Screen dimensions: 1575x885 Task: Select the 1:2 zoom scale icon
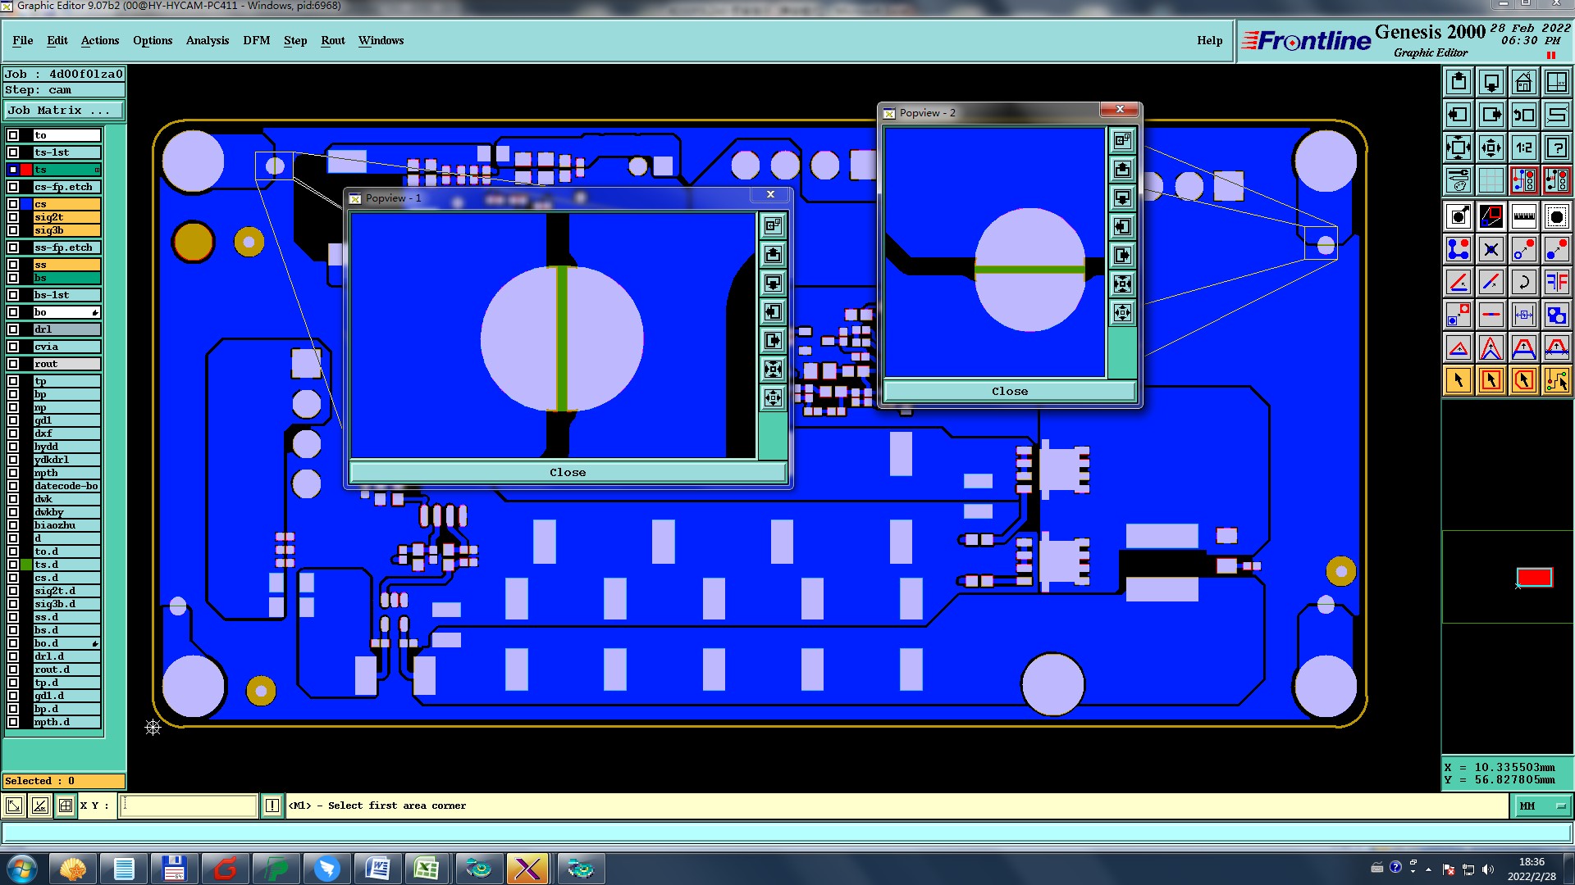click(x=1523, y=147)
